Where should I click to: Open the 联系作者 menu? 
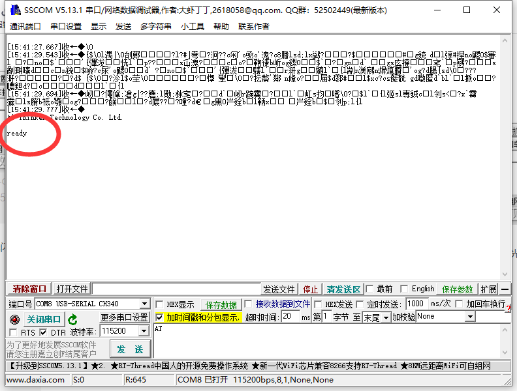click(253, 26)
